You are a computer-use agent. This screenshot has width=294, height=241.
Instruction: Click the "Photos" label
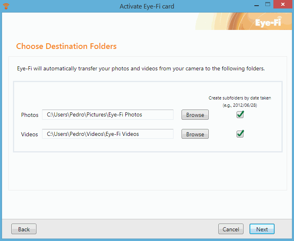pos(30,115)
